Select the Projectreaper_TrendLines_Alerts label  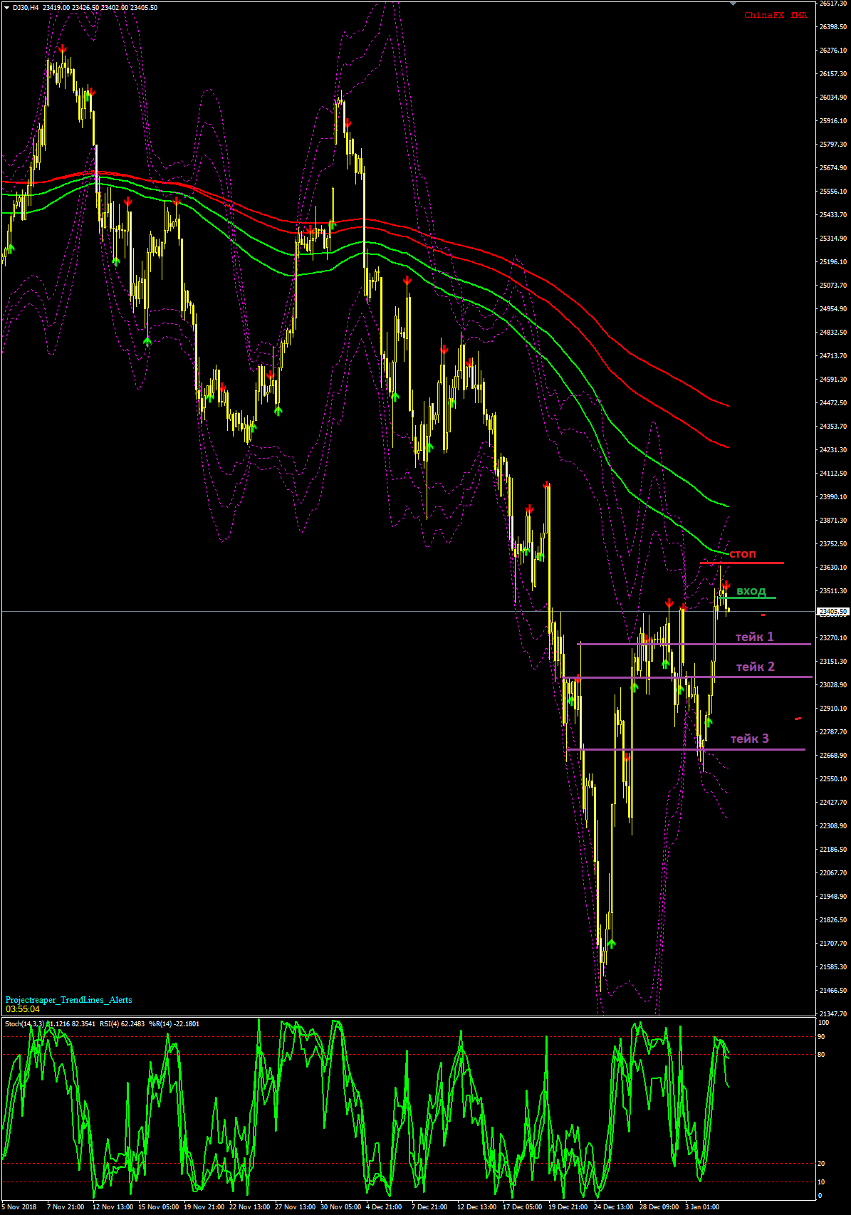[69, 1000]
